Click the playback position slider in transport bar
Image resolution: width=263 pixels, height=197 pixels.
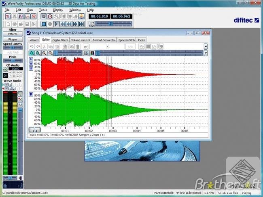point(114,24)
